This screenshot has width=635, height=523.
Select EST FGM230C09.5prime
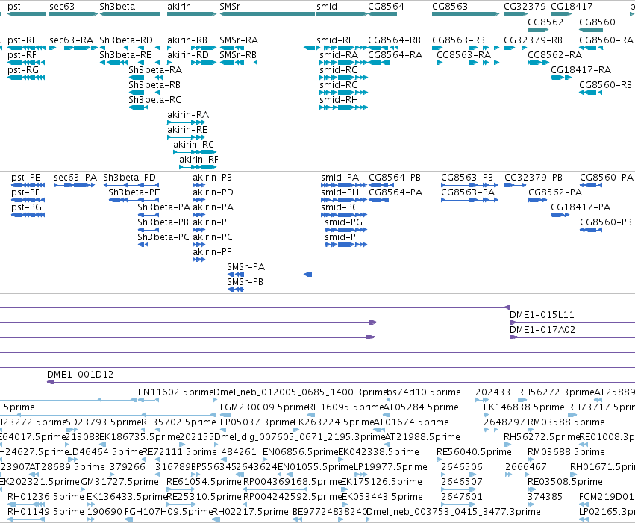point(264,407)
